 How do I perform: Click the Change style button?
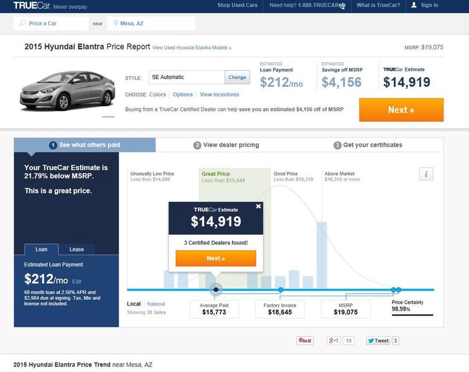pyautogui.click(x=237, y=78)
